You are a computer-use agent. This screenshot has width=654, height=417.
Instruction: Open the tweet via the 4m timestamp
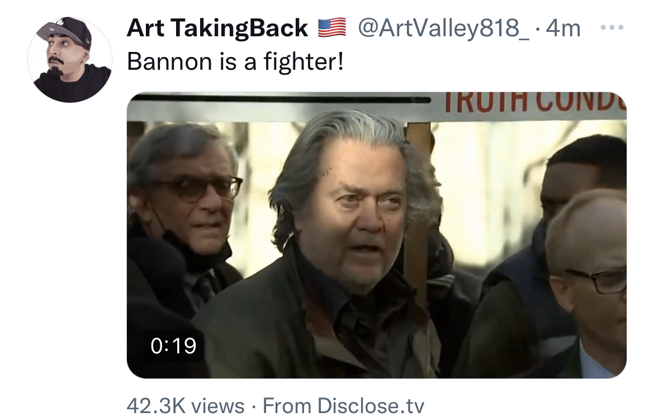[563, 28]
